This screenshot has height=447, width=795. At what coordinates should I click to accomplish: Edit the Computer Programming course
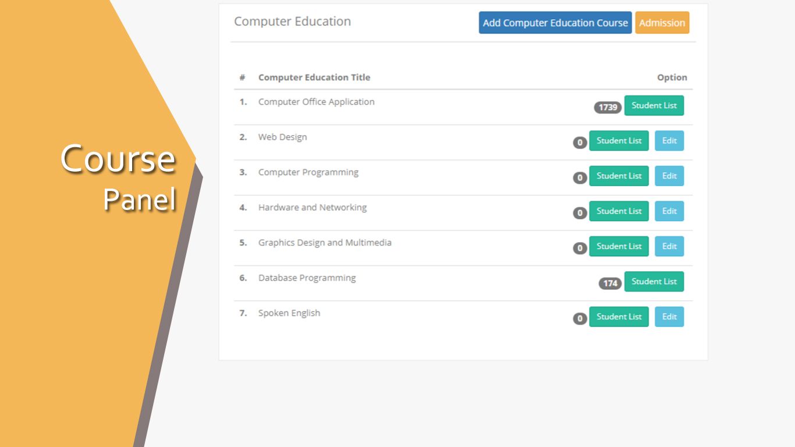669,176
